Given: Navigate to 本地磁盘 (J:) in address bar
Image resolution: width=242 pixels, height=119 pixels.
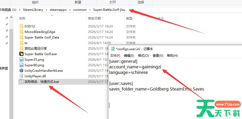Looking at the screenshot, I should pos(8,10).
